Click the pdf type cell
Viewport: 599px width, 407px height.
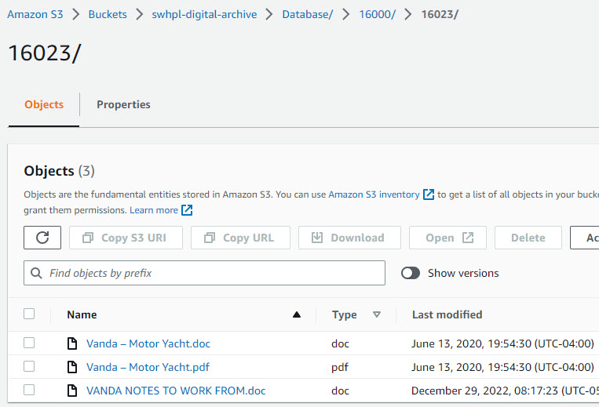[340, 367]
